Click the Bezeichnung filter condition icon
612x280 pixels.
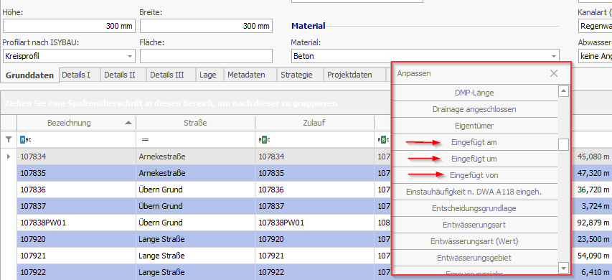pos(24,139)
